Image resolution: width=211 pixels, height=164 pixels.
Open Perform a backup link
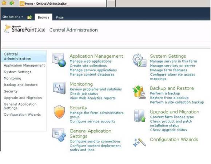pyautogui.click(x=165, y=93)
